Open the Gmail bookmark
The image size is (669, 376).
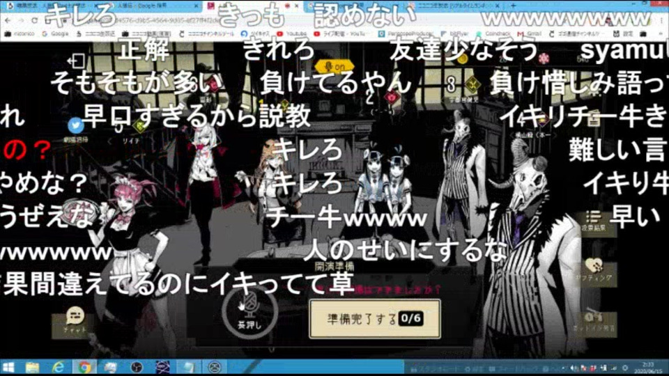tap(530, 33)
